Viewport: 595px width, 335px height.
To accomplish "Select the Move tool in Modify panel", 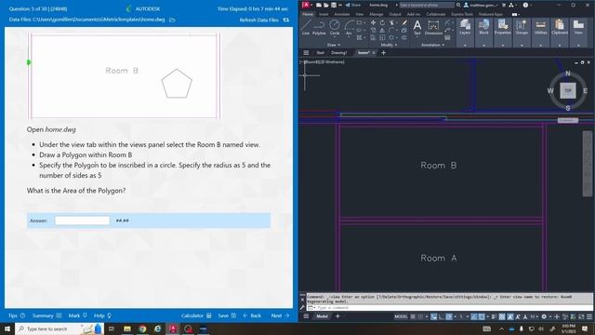I will pos(373,22).
